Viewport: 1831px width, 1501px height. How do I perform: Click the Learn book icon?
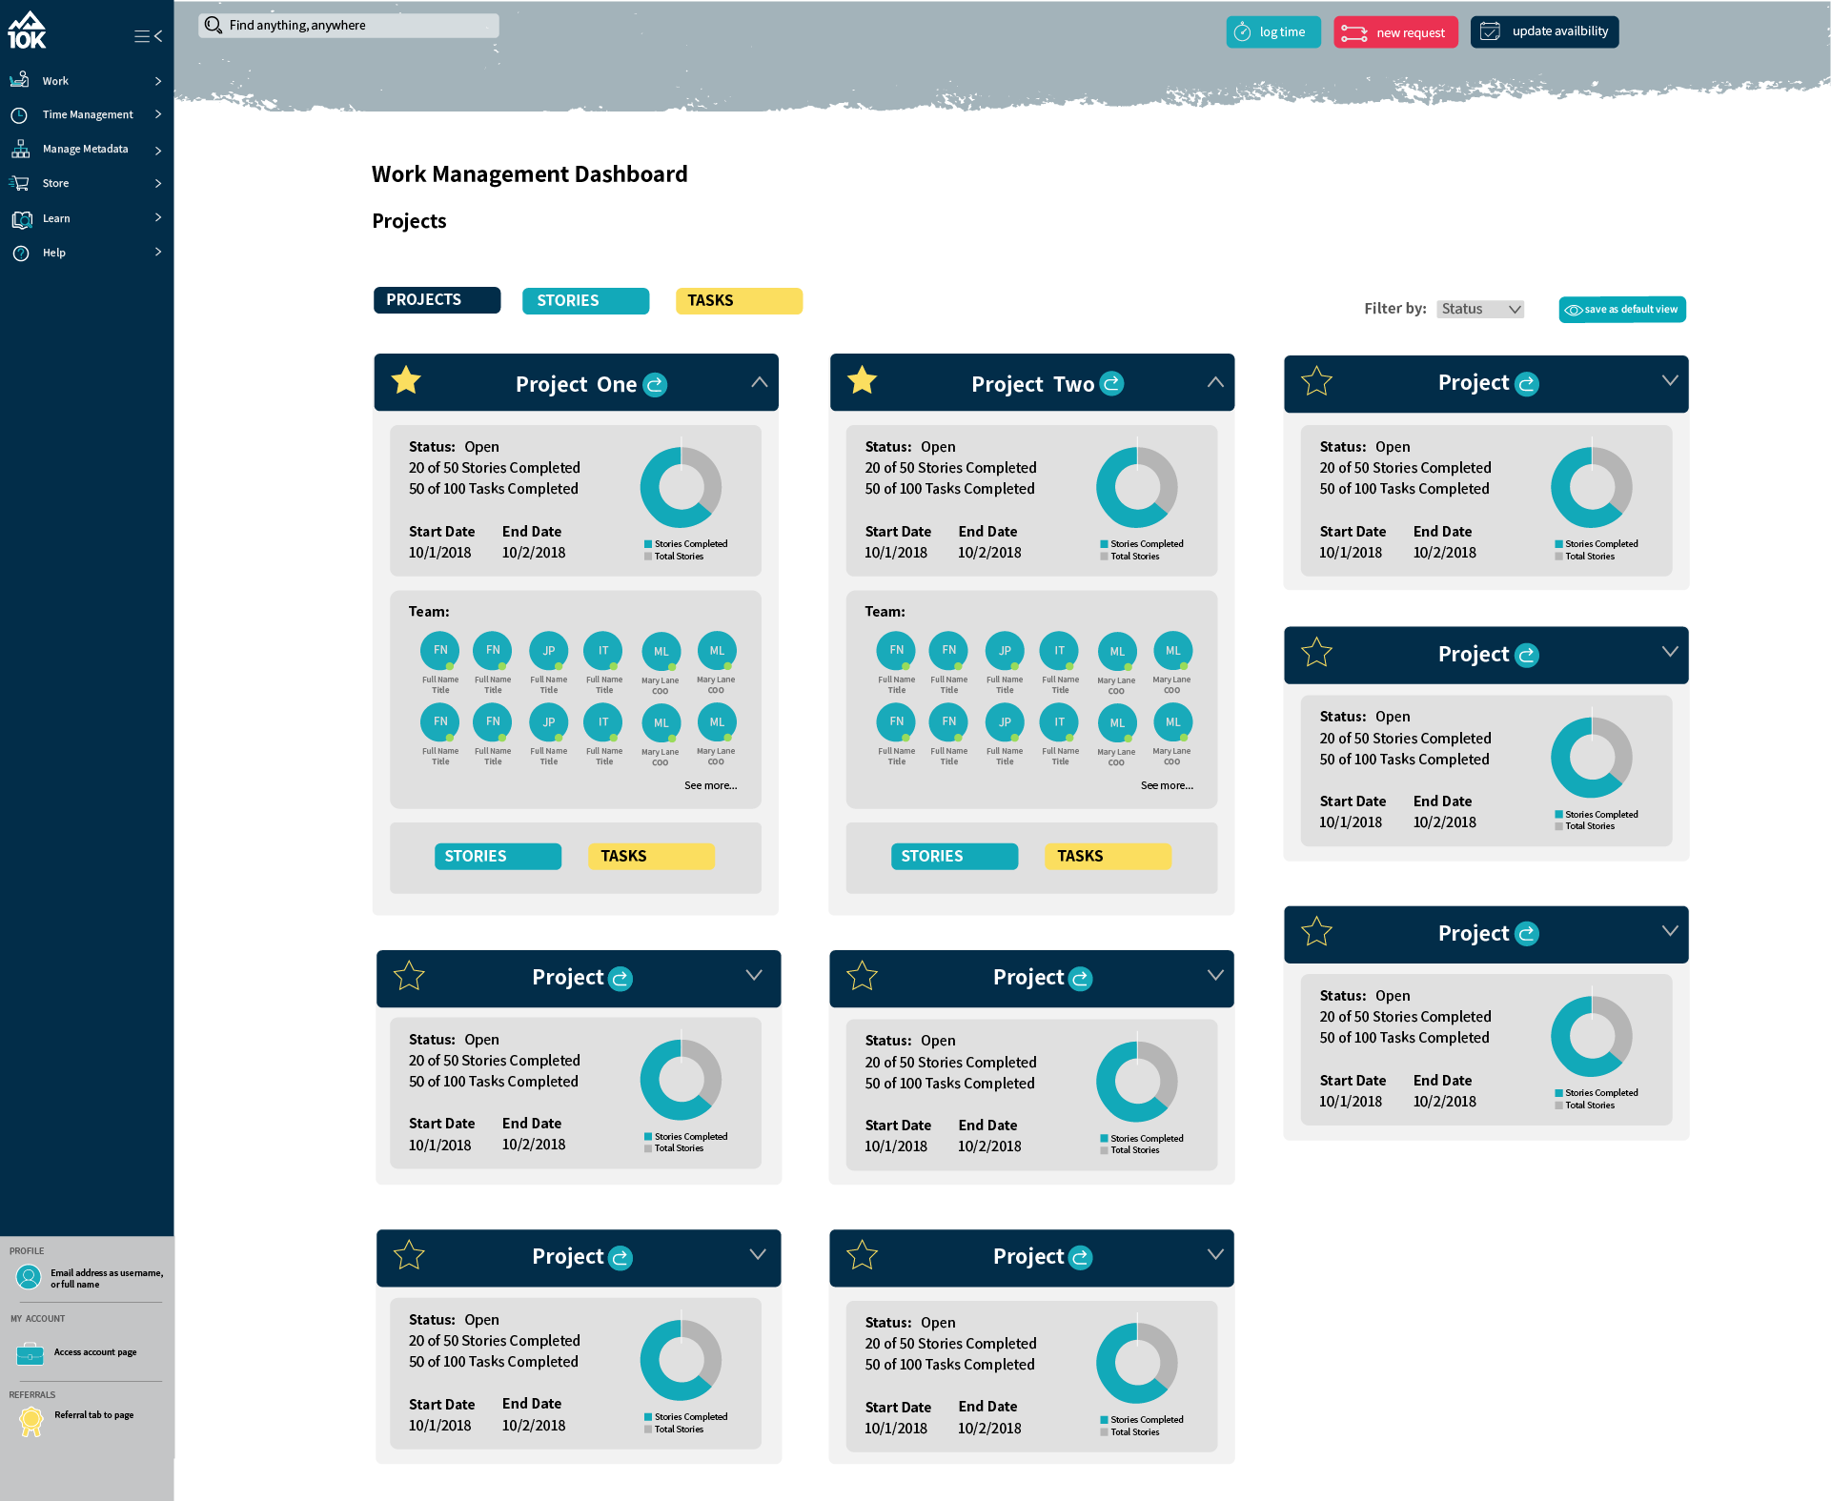[23, 218]
